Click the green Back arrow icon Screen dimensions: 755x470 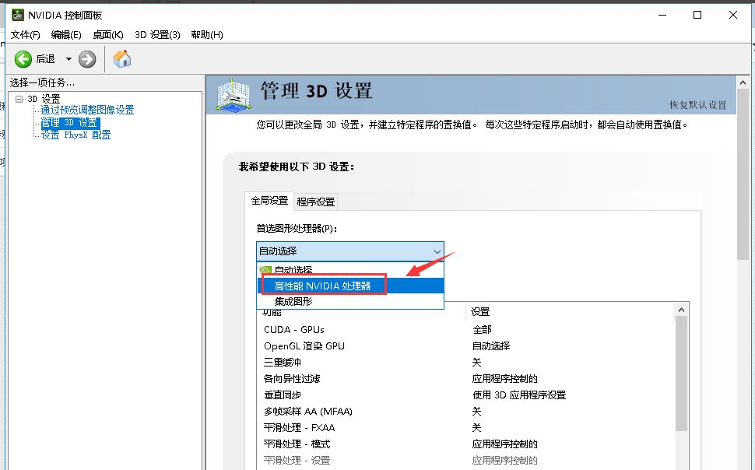click(23, 59)
